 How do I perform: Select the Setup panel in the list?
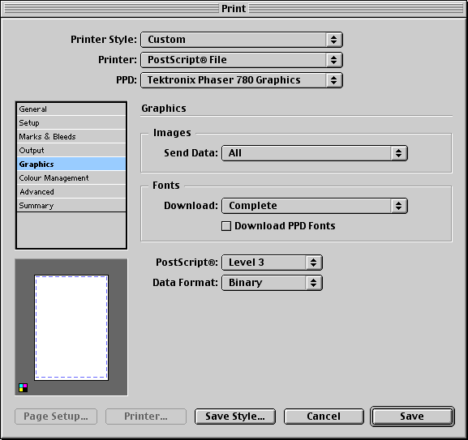[71, 123]
